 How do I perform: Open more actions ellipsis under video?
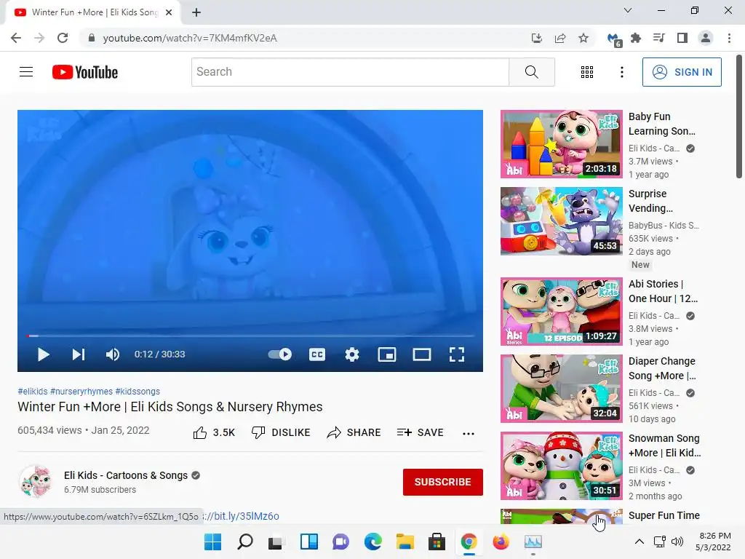[x=469, y=433]
